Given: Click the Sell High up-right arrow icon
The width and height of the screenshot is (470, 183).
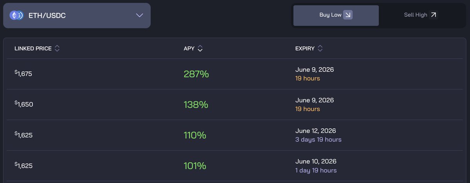Looking at the screenshot, I should point(433,15).
